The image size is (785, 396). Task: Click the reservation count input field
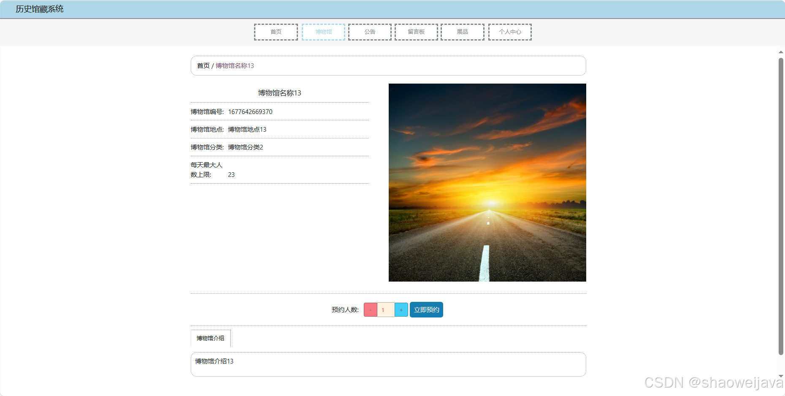(x=386, y=310)
